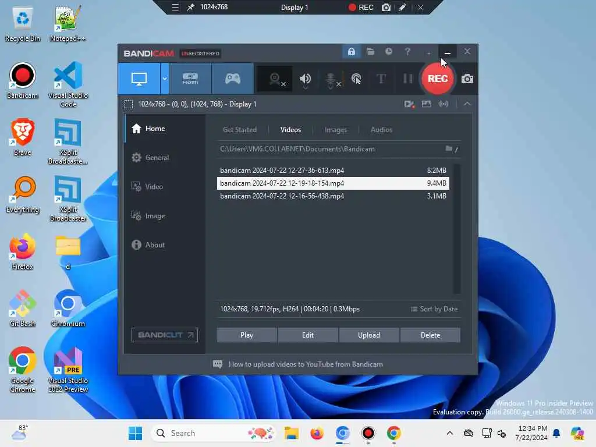Select bandicam 2024-07-22 12-16-56-438.mp4

pos(333,196)
